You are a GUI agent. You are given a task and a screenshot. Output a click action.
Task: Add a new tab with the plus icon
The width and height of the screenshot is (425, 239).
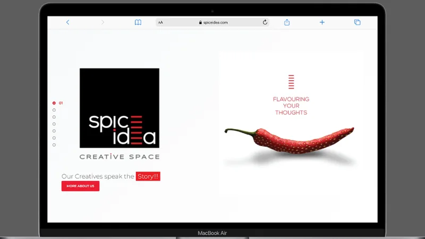pos(322,22)
